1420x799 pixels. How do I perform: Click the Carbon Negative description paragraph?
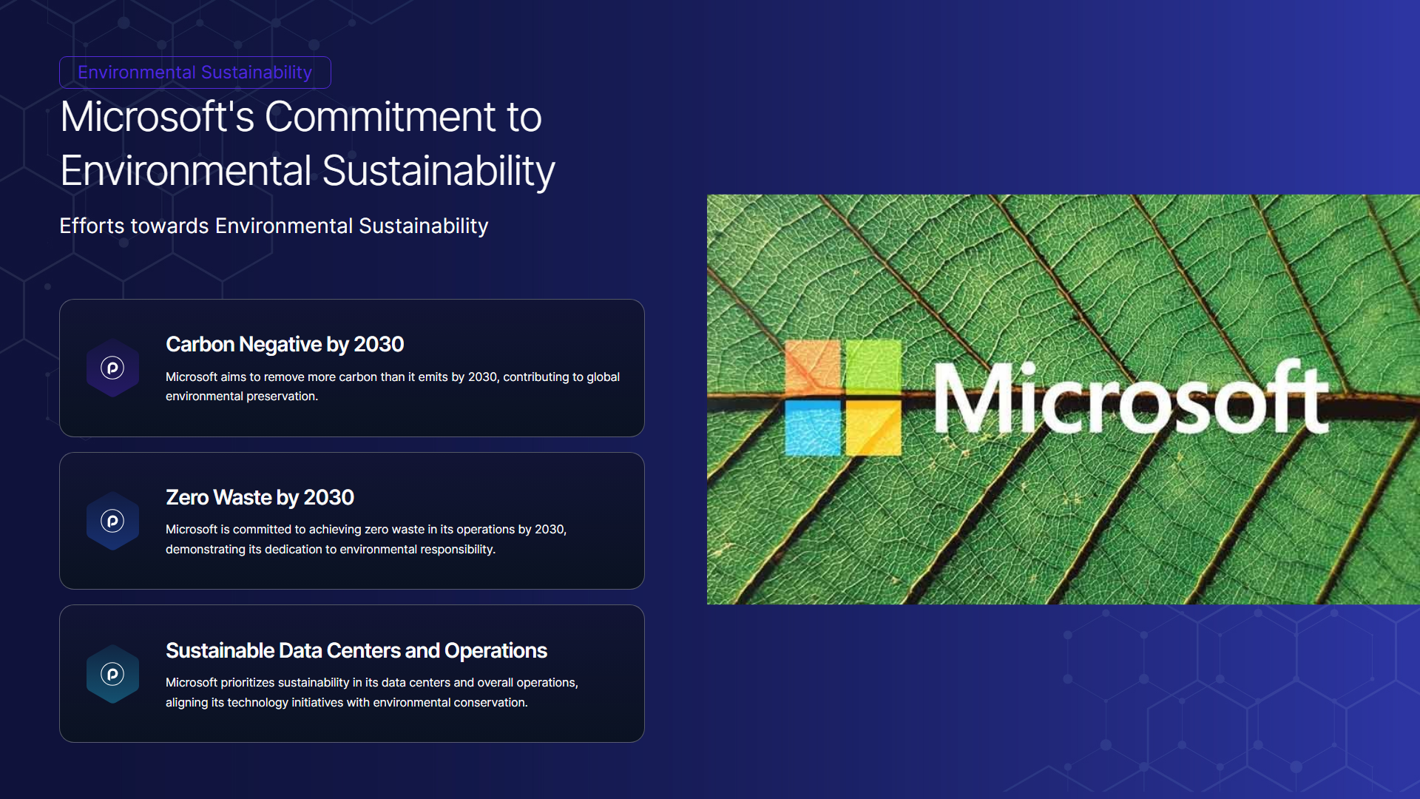(392, 386)
